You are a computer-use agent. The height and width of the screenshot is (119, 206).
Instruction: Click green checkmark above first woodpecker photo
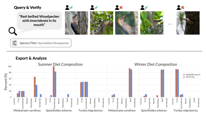(x=71, y=8)
